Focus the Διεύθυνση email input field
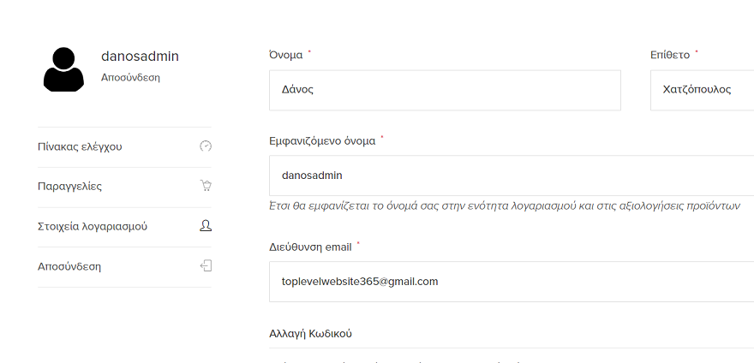The height and width of the screenshot is (363, 754). pos(511,281)
